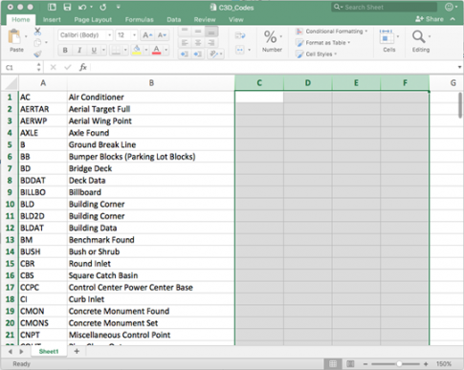The width and height of the screenshot is (464, 370).
Task: Activate the Format Painter brush
Action: [37, 54]
